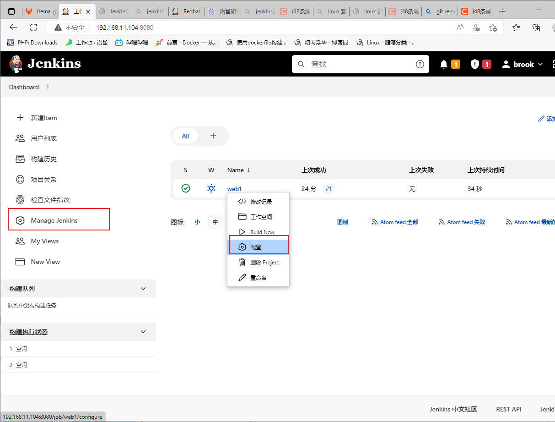Open the 图例 legend link
This screenshot has width=555, height=422.
click(x=343, y=222)
